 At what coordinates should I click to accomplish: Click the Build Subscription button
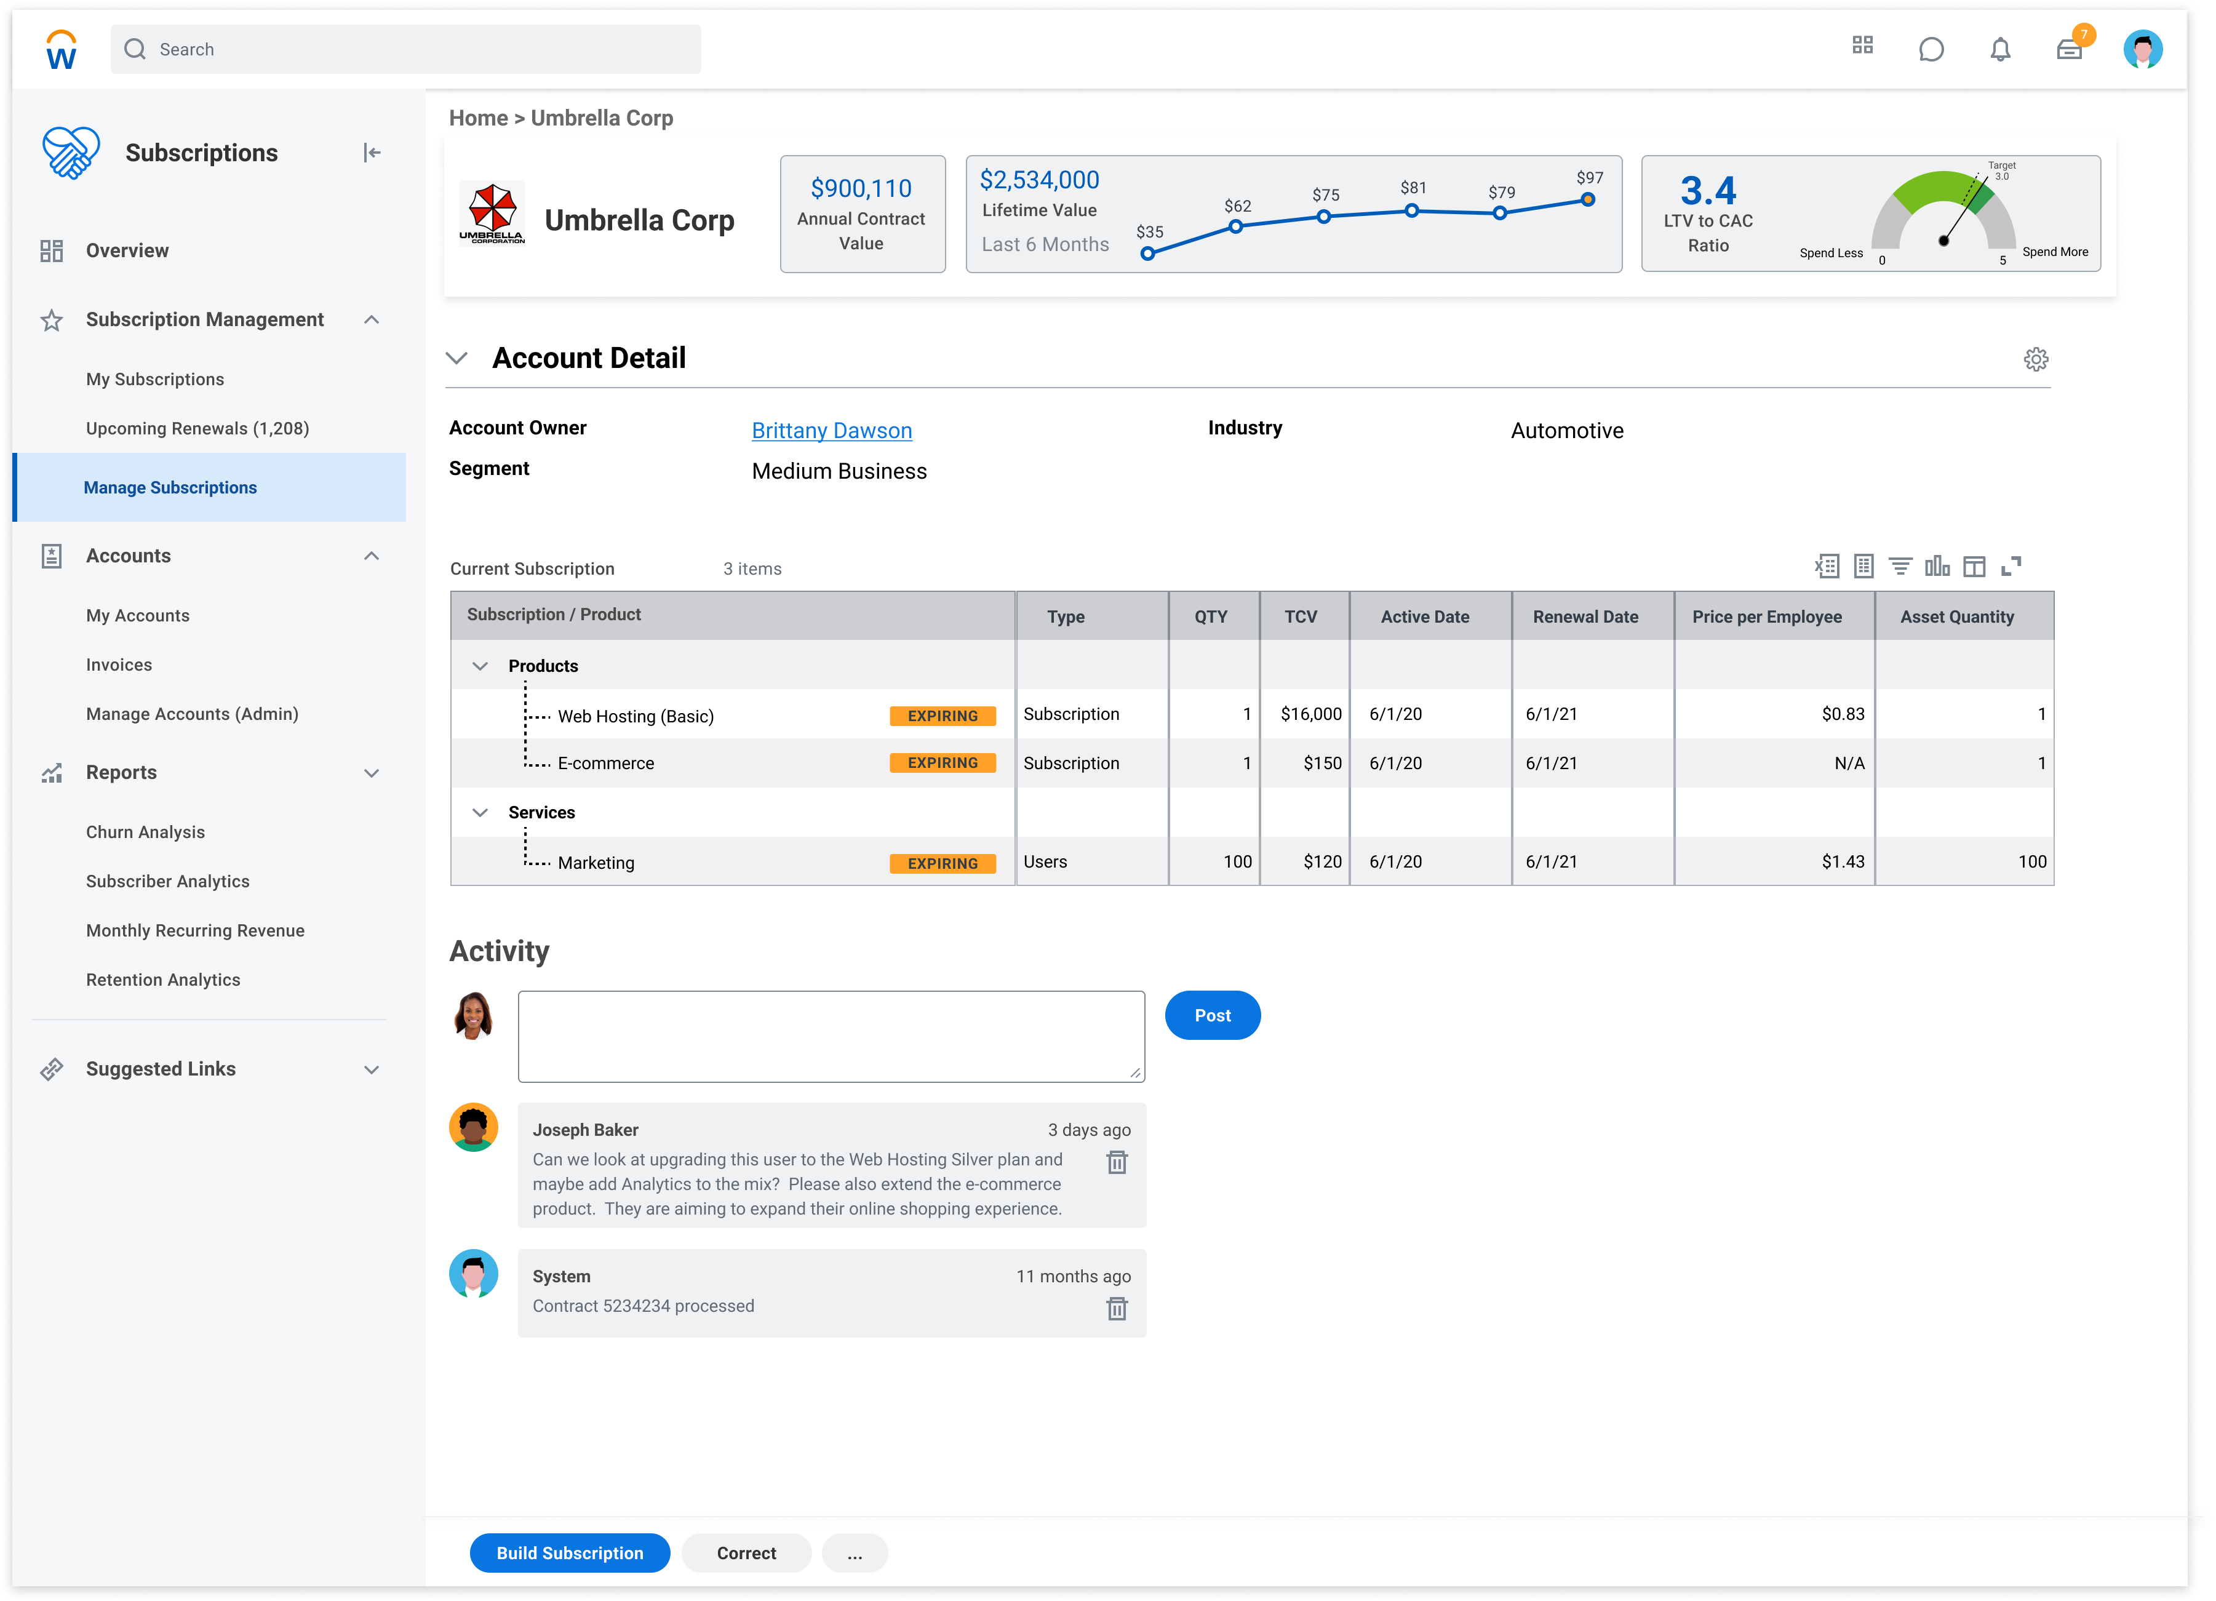[x=570, y=1553]
